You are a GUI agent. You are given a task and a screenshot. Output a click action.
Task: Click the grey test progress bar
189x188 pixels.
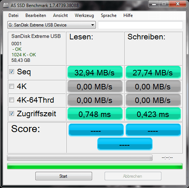tap(80, 158)
